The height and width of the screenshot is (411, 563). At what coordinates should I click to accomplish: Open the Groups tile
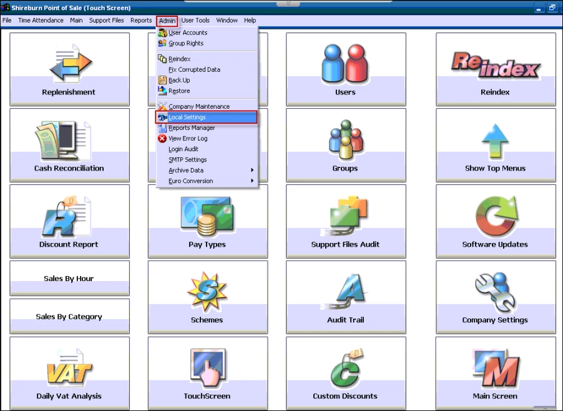point(346,145)
